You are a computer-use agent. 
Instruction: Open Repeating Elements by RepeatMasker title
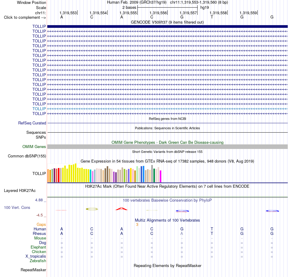pos(167,266)
